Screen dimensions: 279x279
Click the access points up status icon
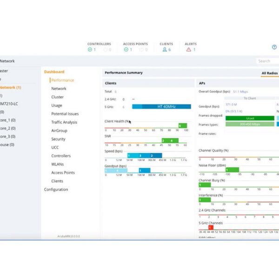pos(126,50)
